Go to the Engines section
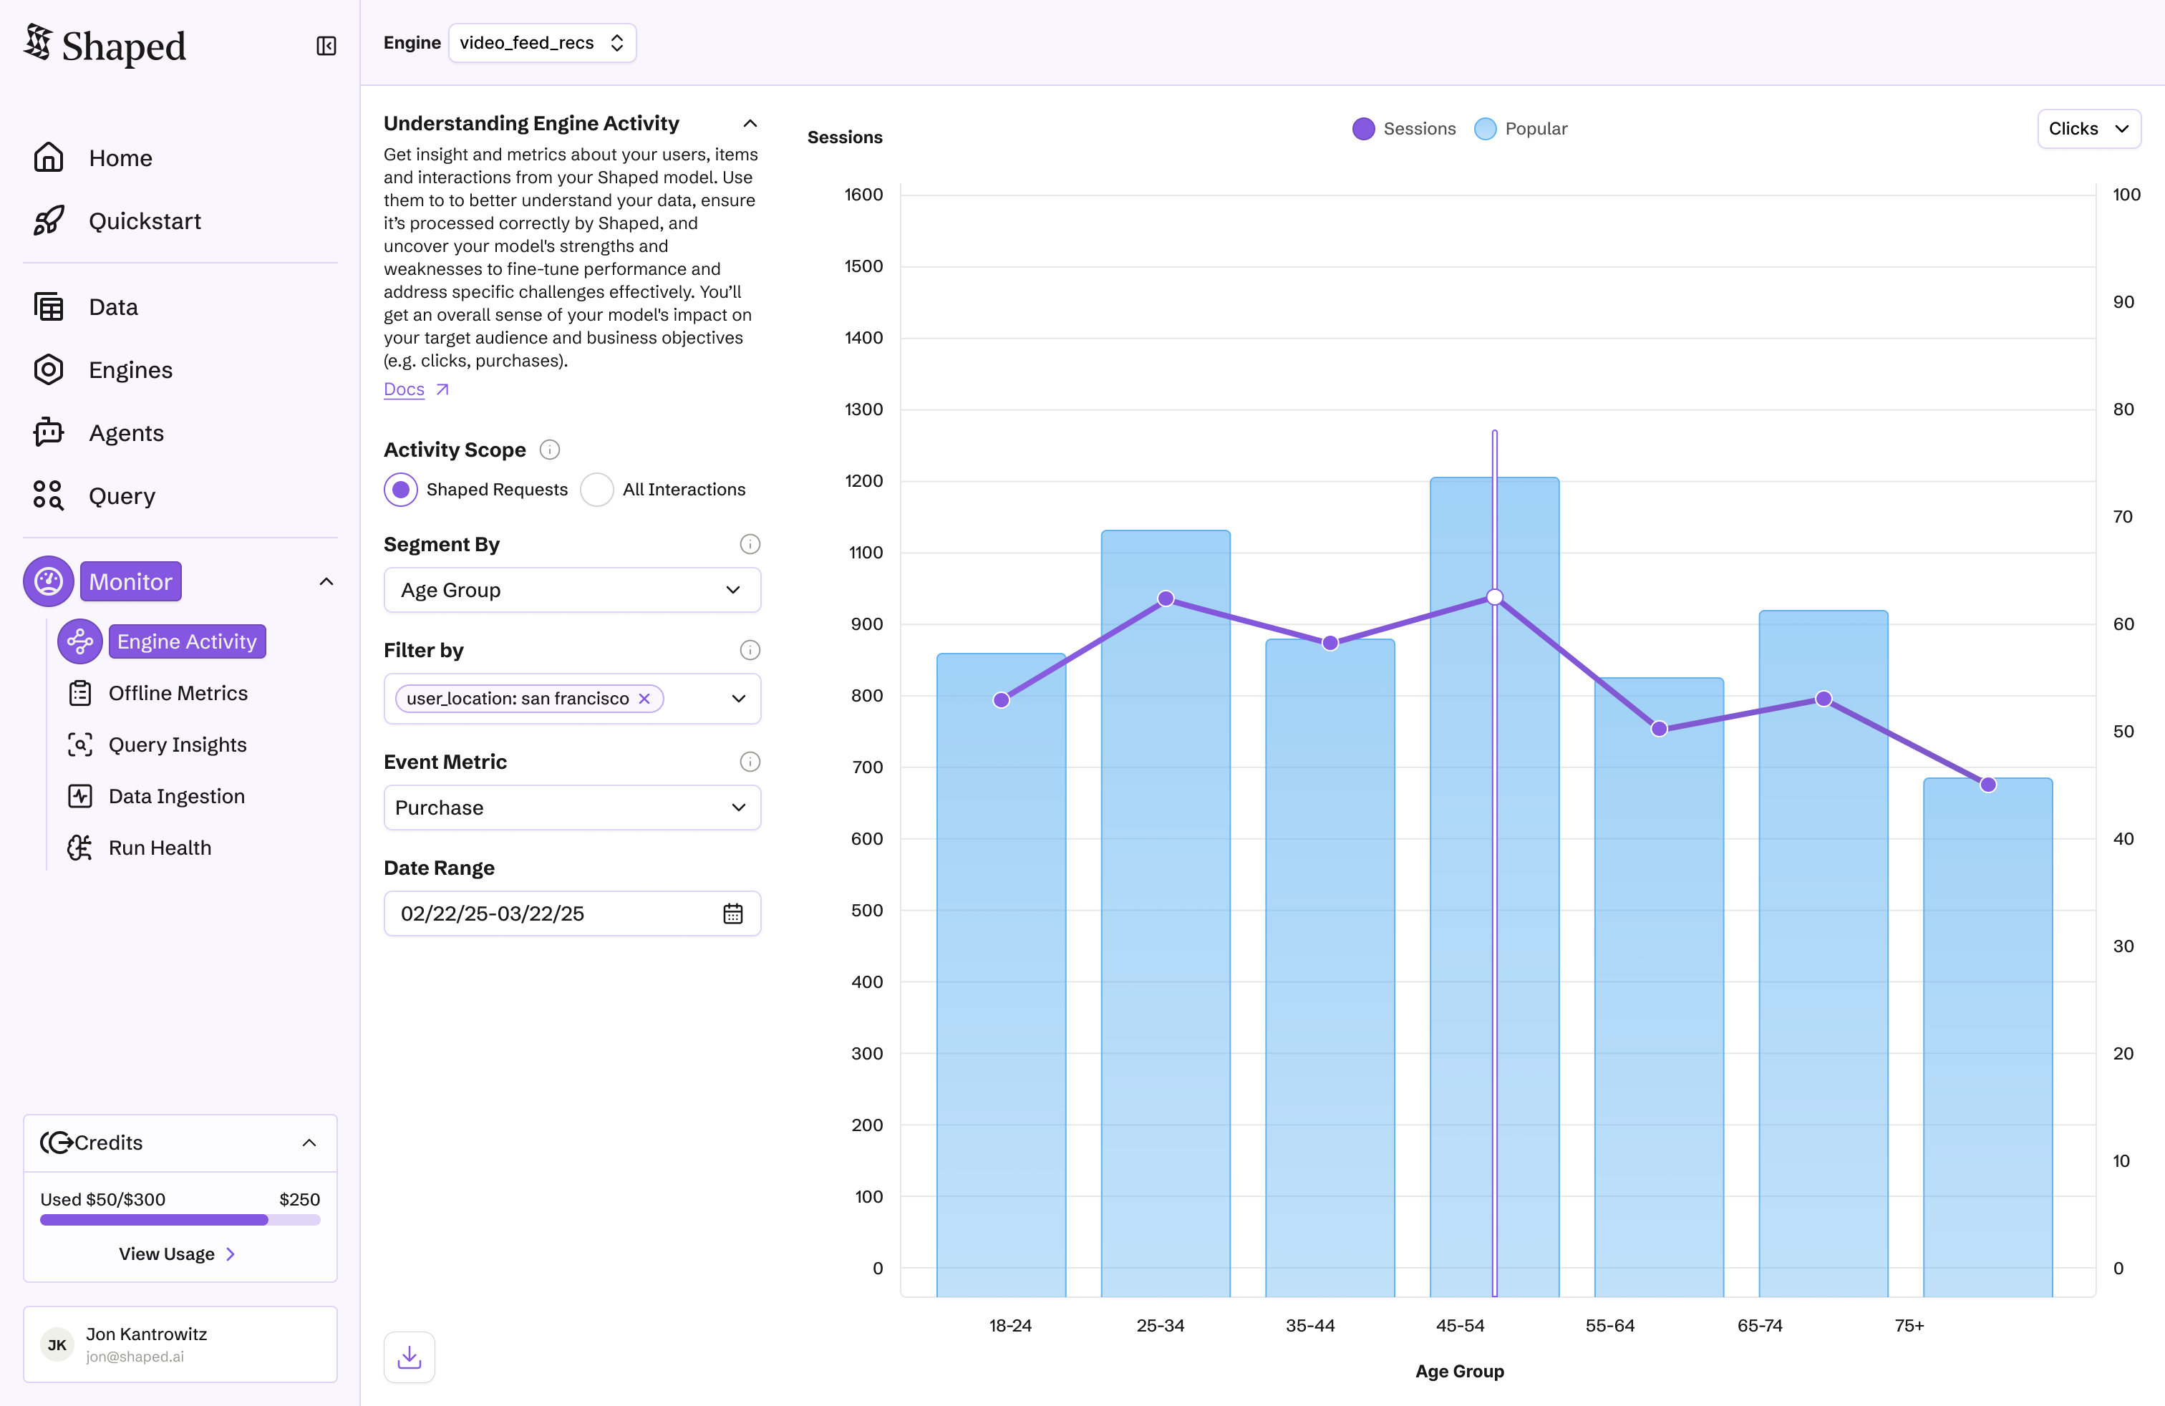The width and height of the screenshot is (2165, 1406). 180,369
